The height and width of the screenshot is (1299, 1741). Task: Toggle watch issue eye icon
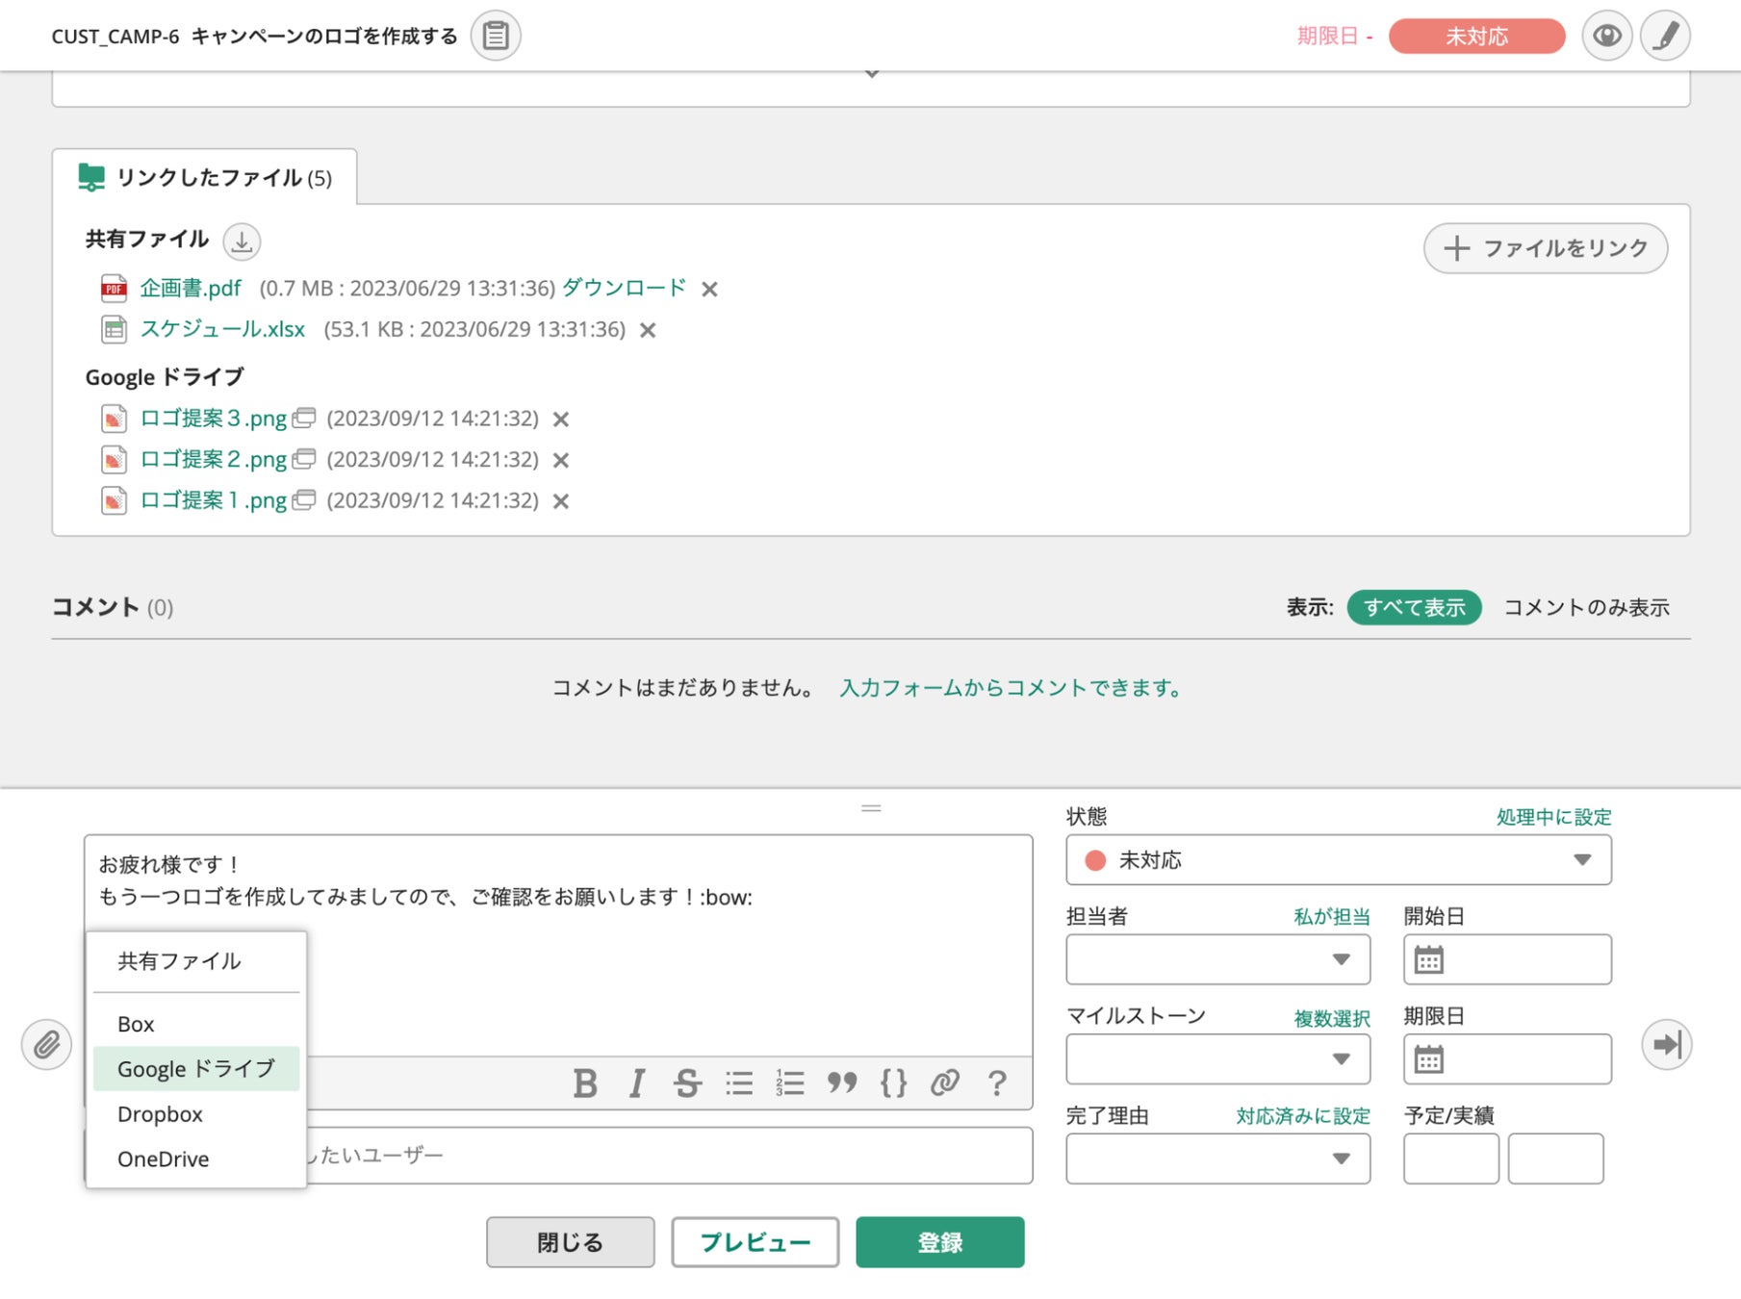point(1607,36)
